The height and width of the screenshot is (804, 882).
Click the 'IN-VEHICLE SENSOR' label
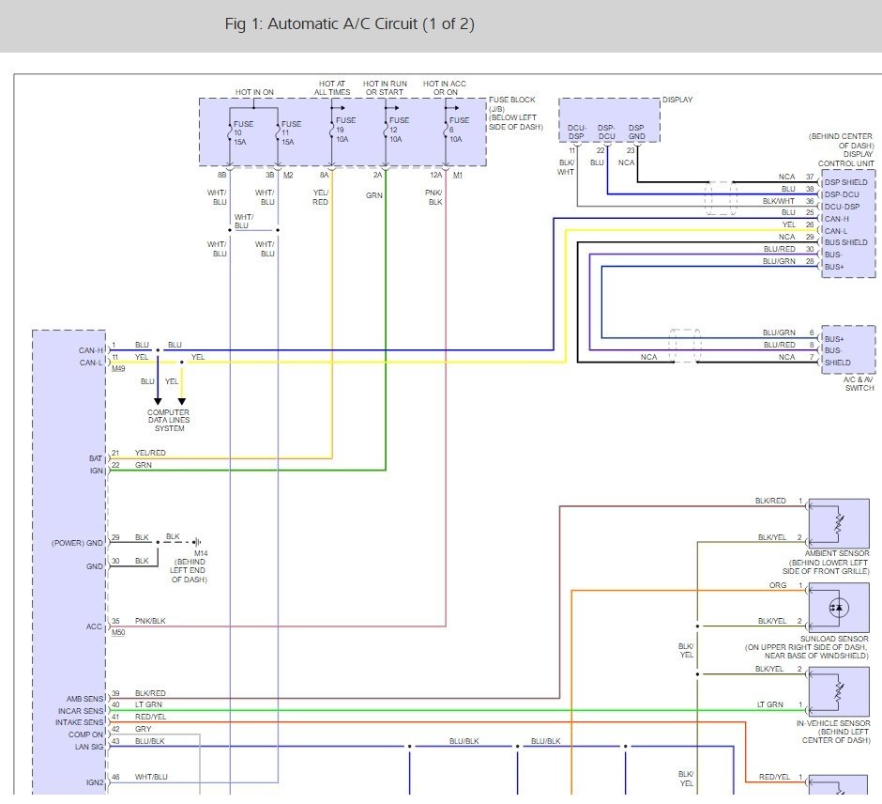coord(833,723)
